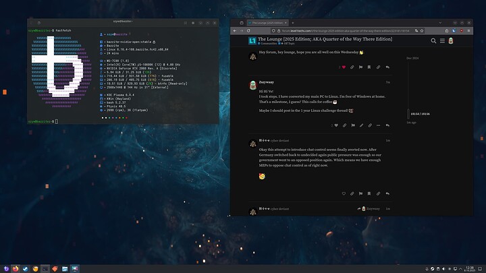Copy the share link of the top post
Viewport: 486px width, 273px height.
point(379,67)
